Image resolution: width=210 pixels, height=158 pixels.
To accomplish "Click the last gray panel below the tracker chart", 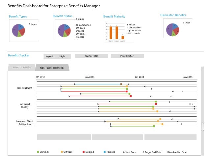I will point(171,137).
